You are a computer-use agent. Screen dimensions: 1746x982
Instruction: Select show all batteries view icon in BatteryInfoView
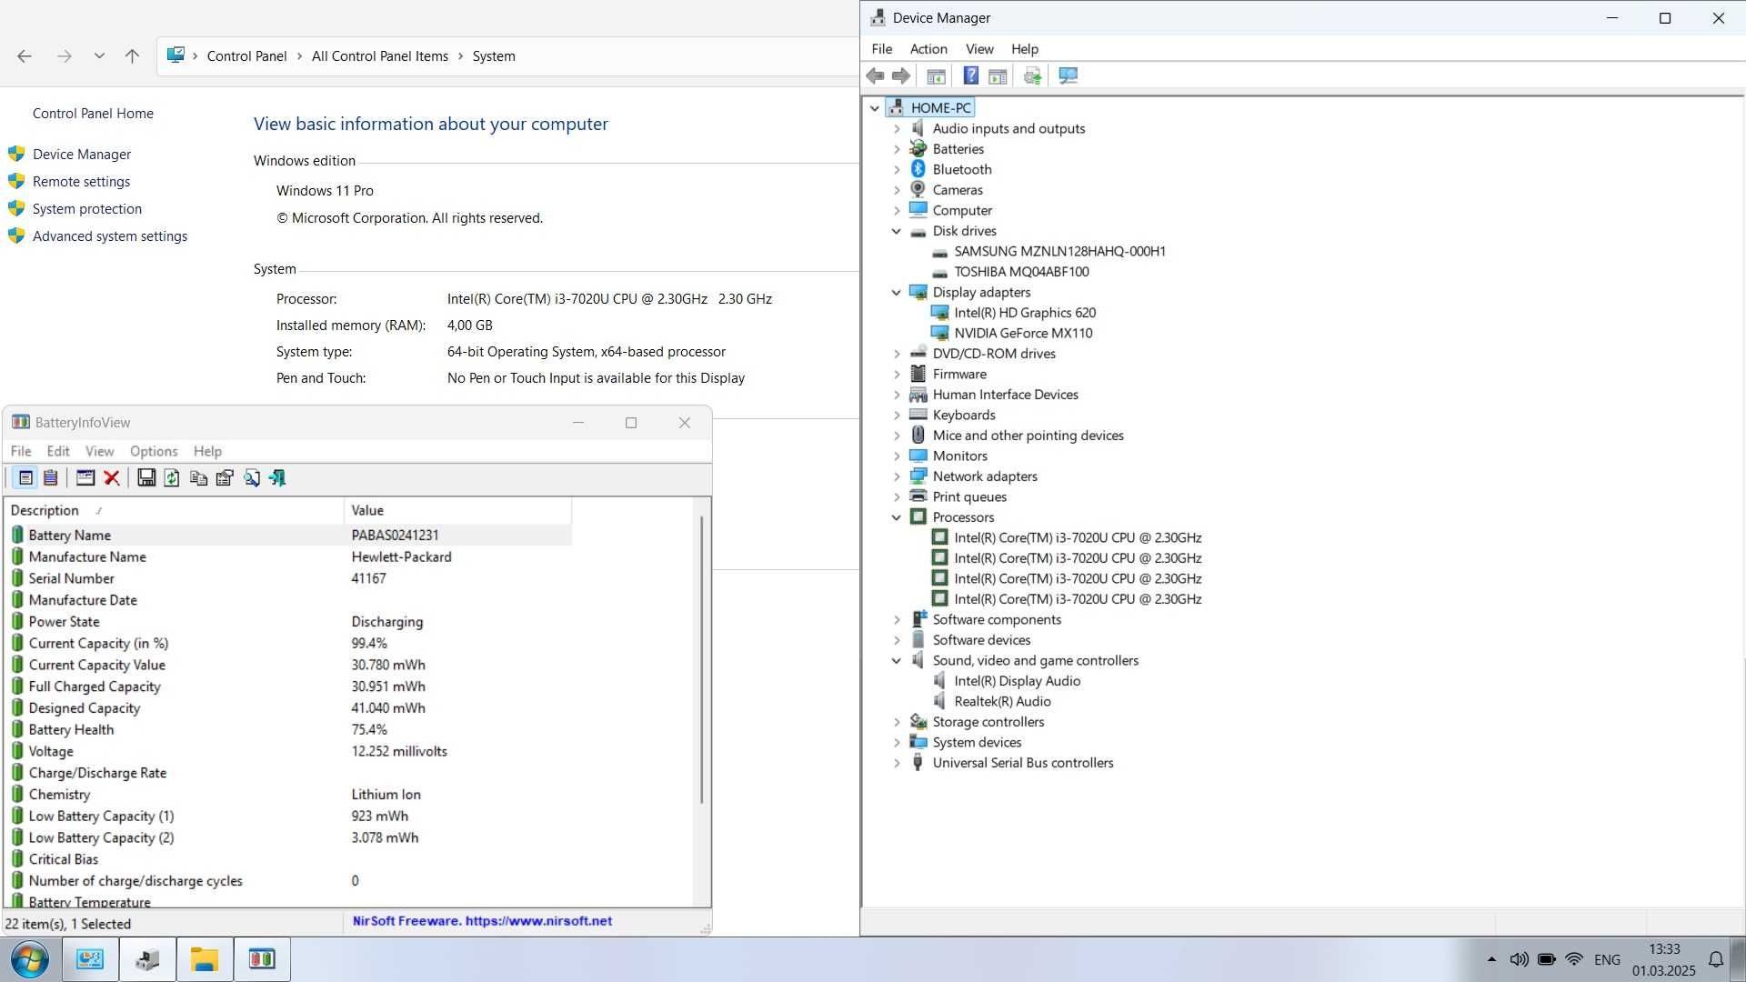[25, 478]
